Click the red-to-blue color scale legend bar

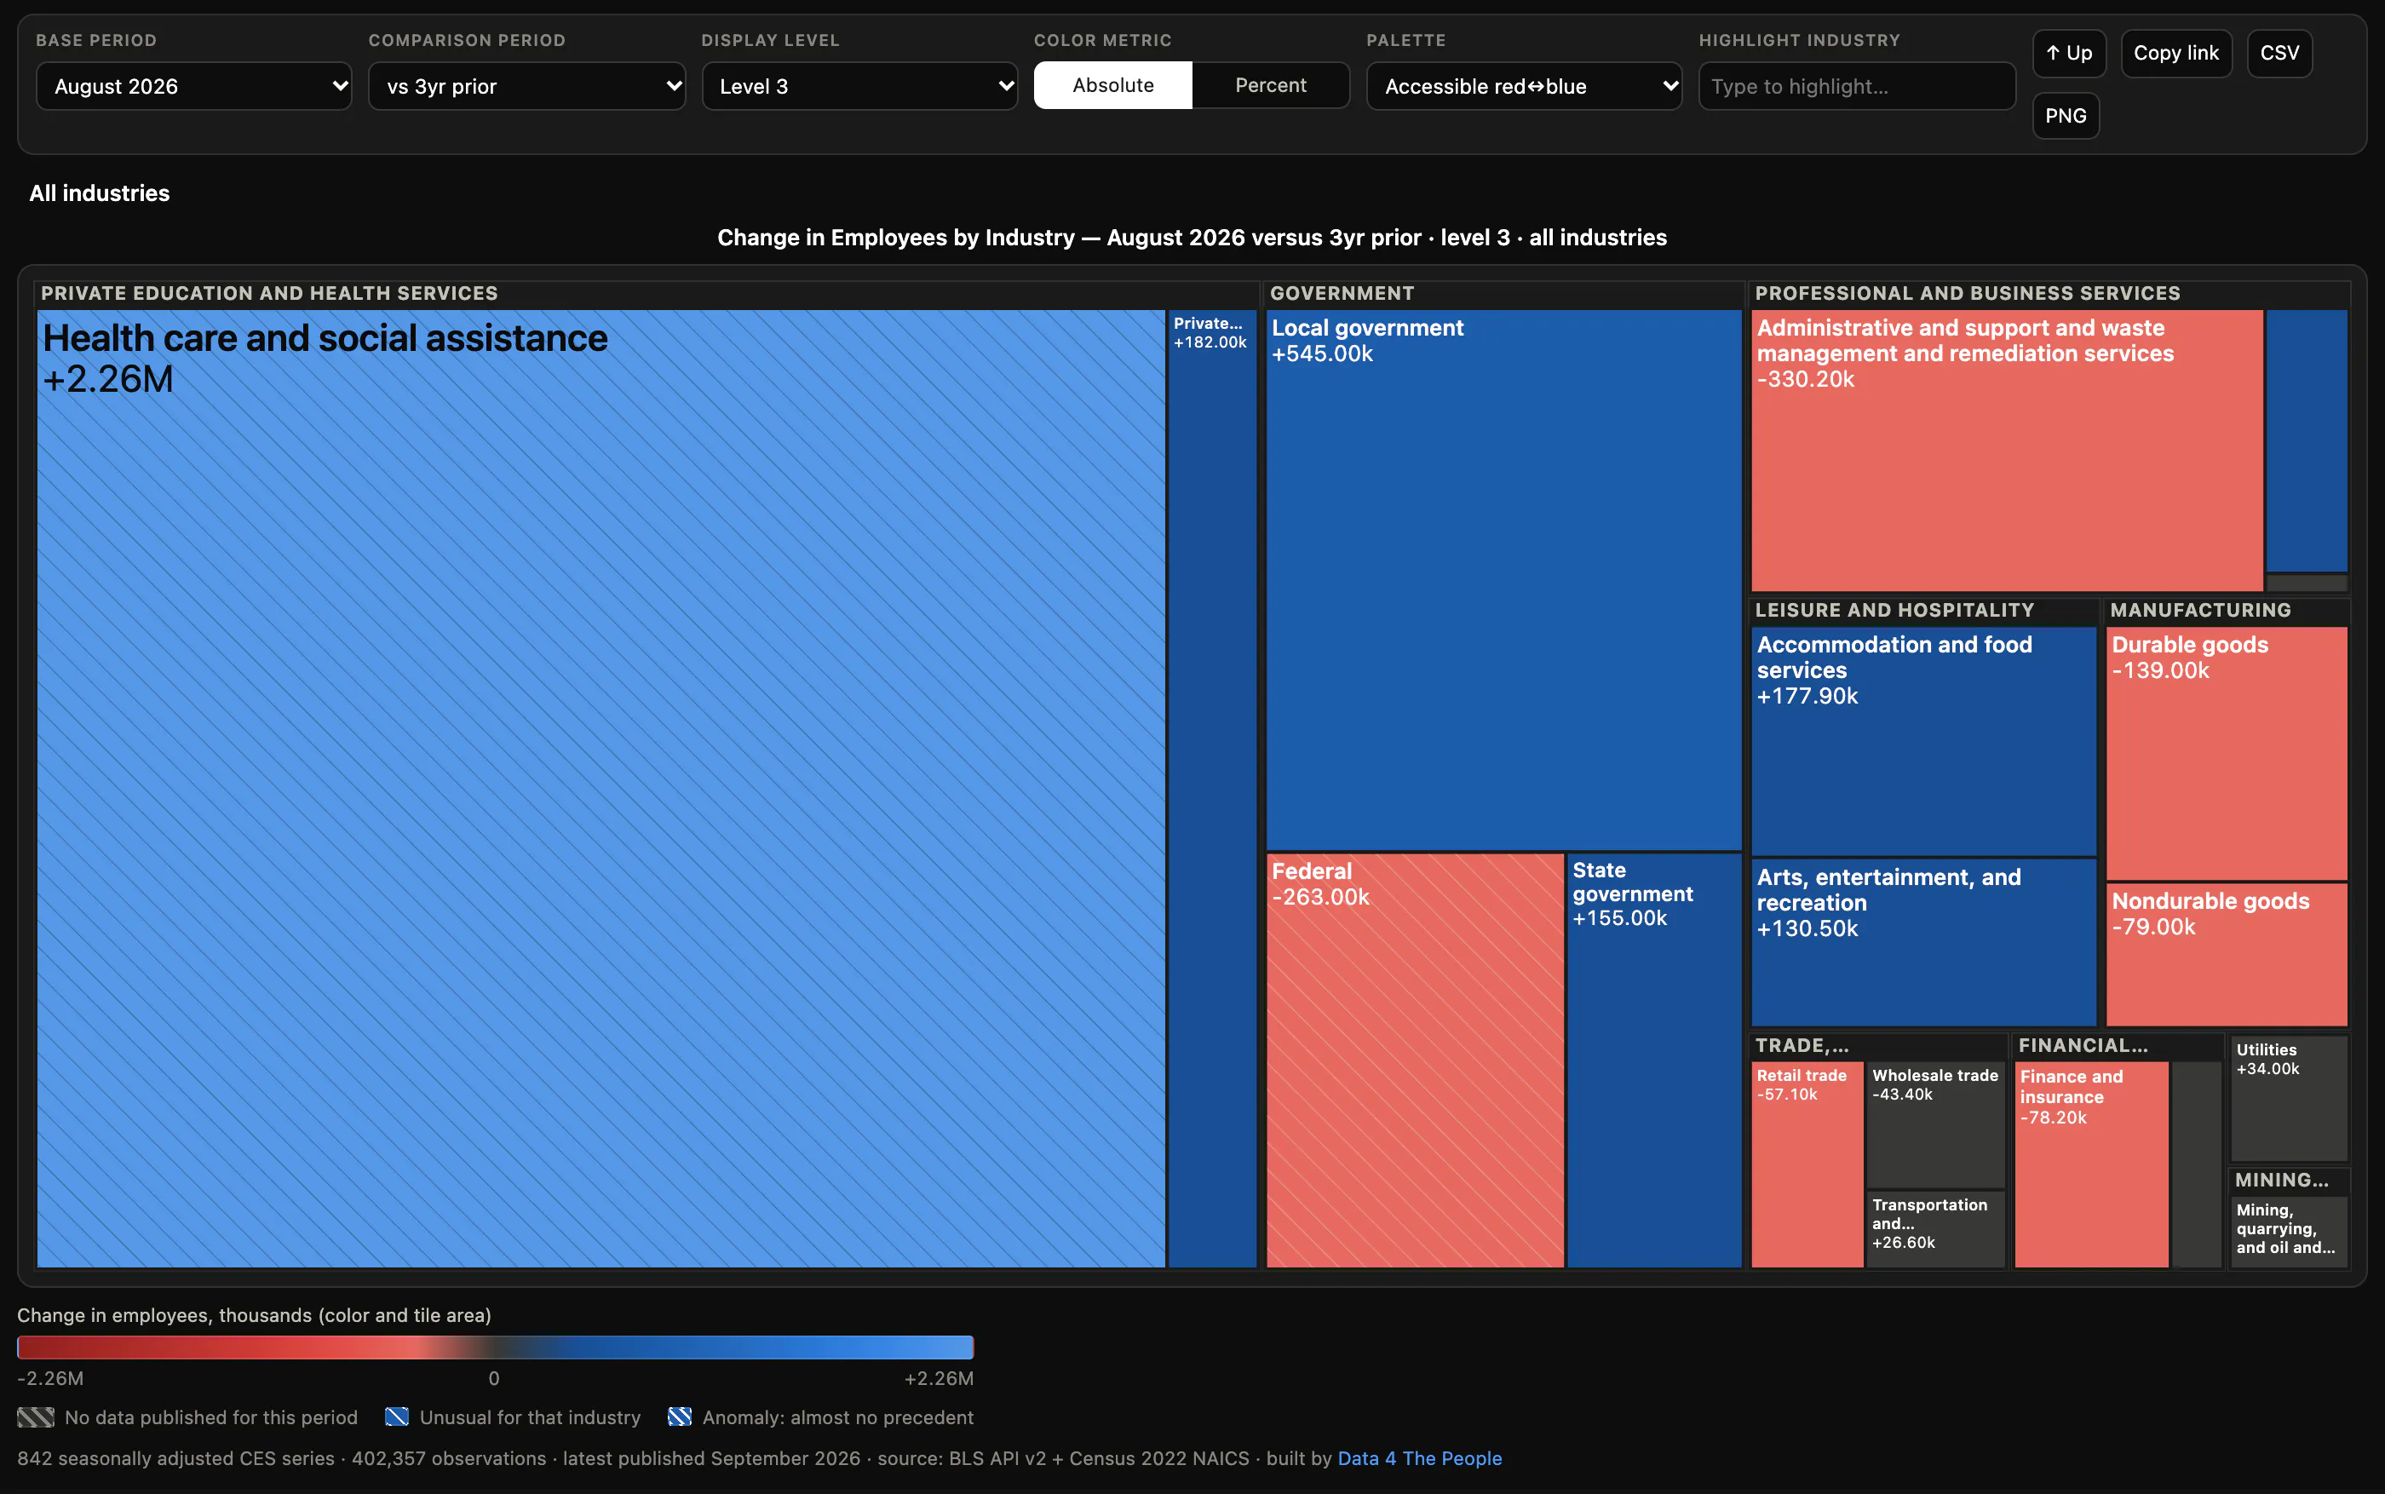click(495, 1347)
